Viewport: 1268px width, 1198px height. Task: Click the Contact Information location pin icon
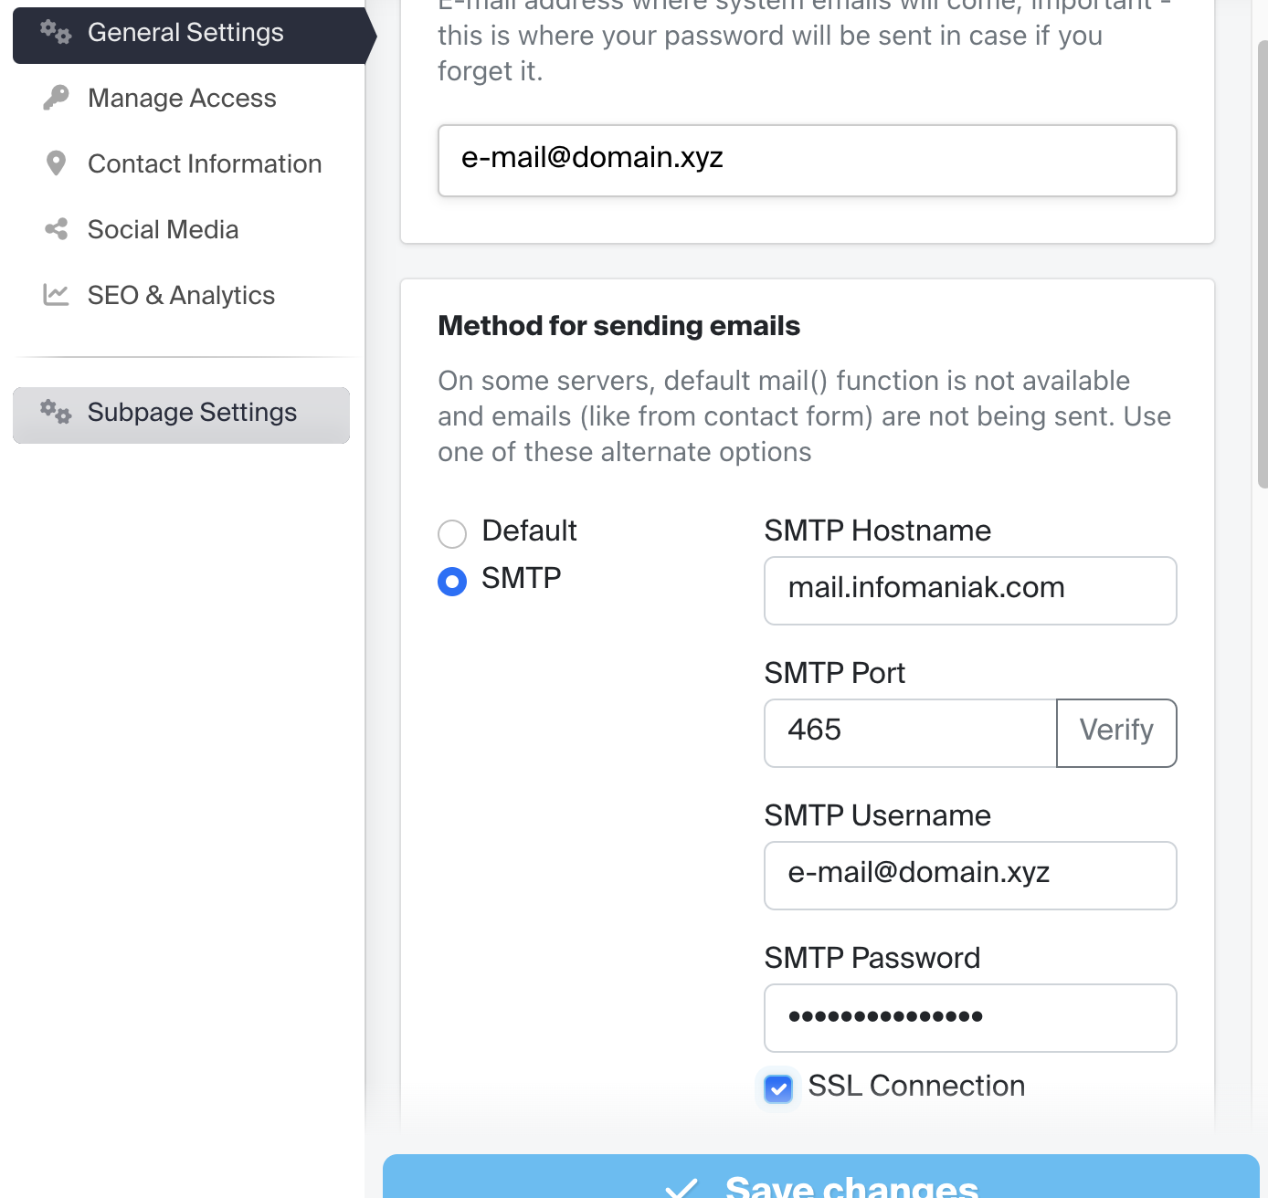(x=56, y=163)
